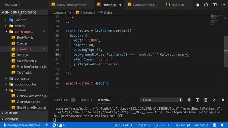Change end of line sequence LF

coord(169,125)
